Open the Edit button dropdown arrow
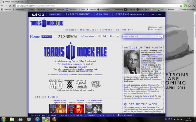 51,36
